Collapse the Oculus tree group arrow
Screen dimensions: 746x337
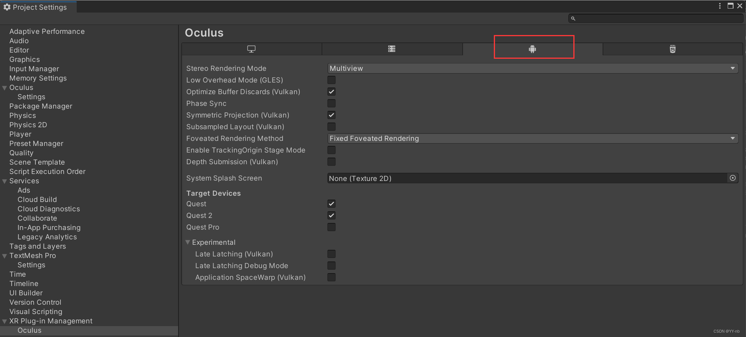pos(5,88)
